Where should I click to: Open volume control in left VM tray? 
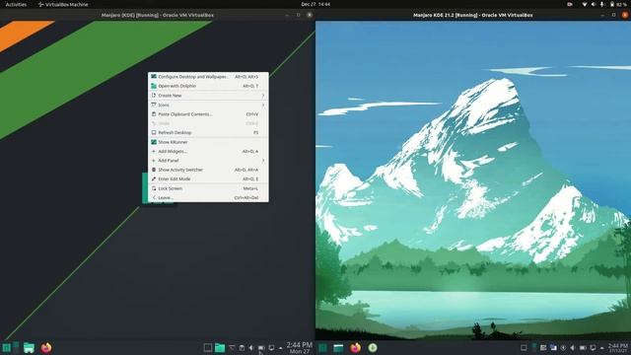pyautogui.click(x=251, y=348)
